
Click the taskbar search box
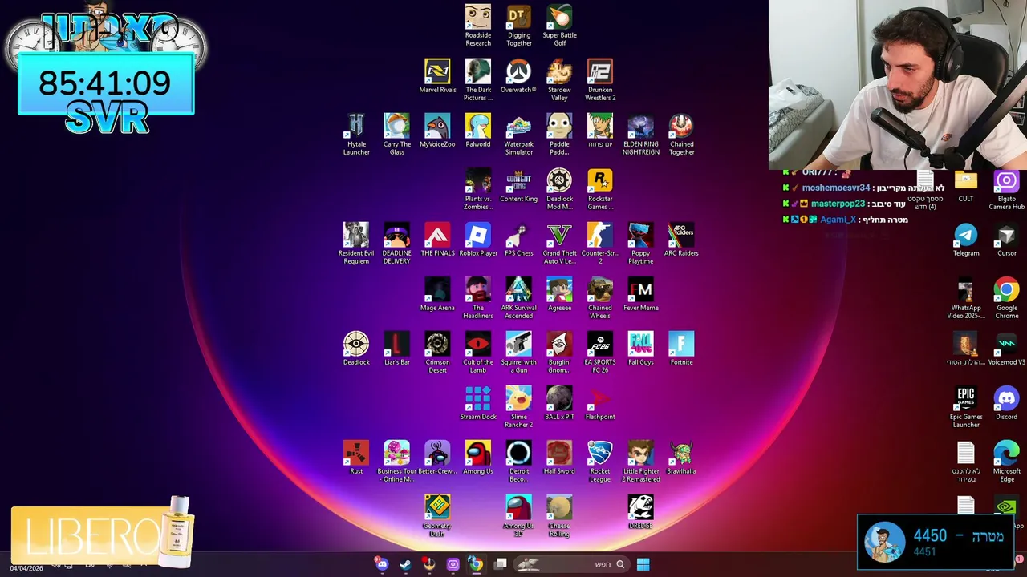coord(573,564)
